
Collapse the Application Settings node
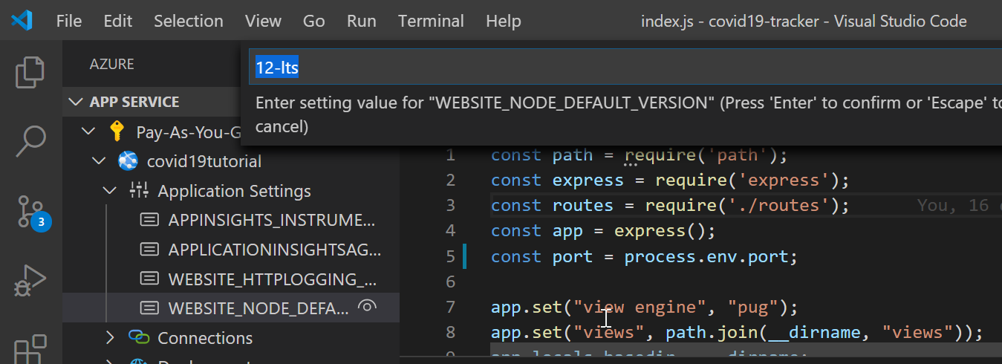pos(110,191)
